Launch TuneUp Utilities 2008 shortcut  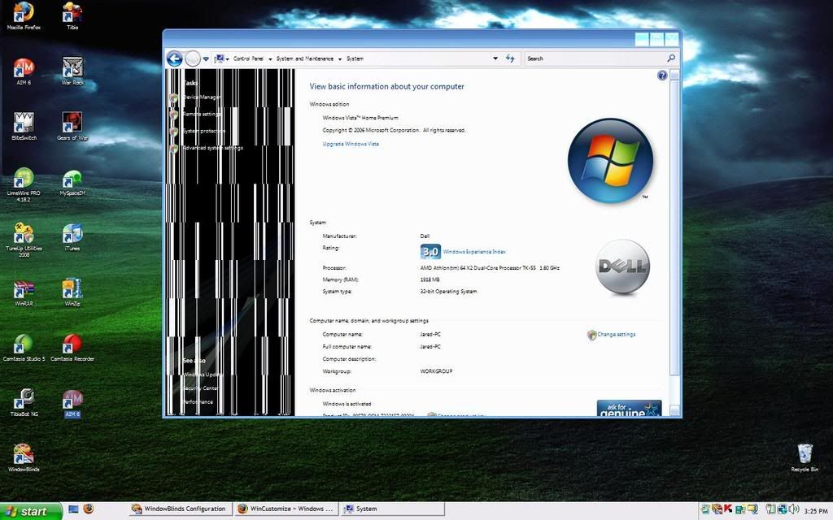24,240
